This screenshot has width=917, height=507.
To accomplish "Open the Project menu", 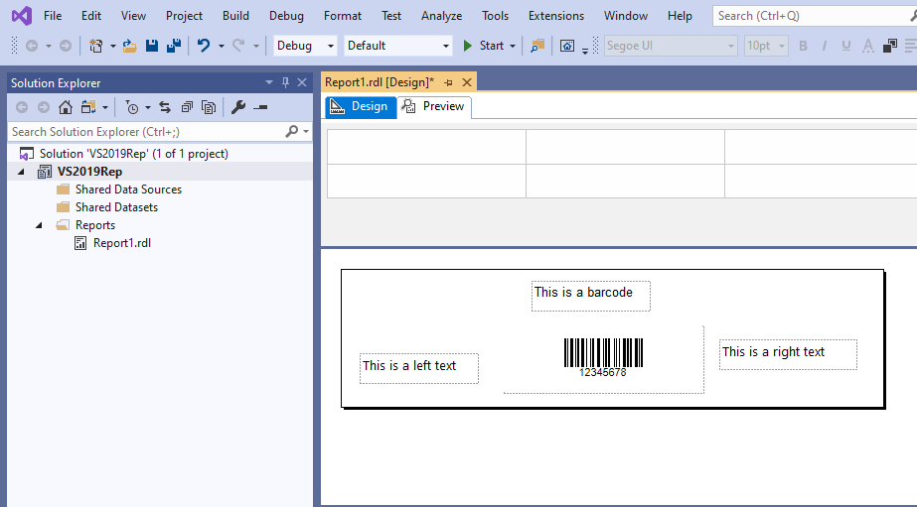I will click(x=184, y=16).
